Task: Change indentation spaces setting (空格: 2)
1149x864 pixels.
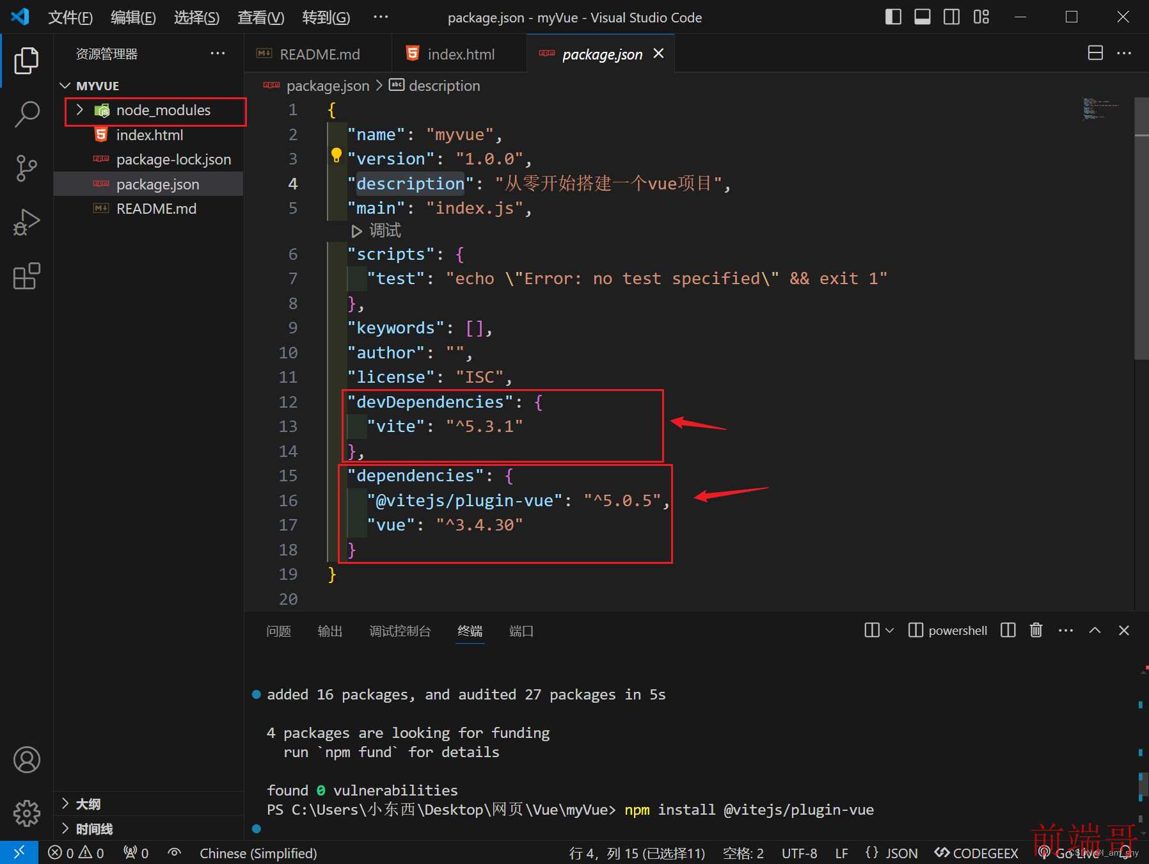Action: coord(743,853)
